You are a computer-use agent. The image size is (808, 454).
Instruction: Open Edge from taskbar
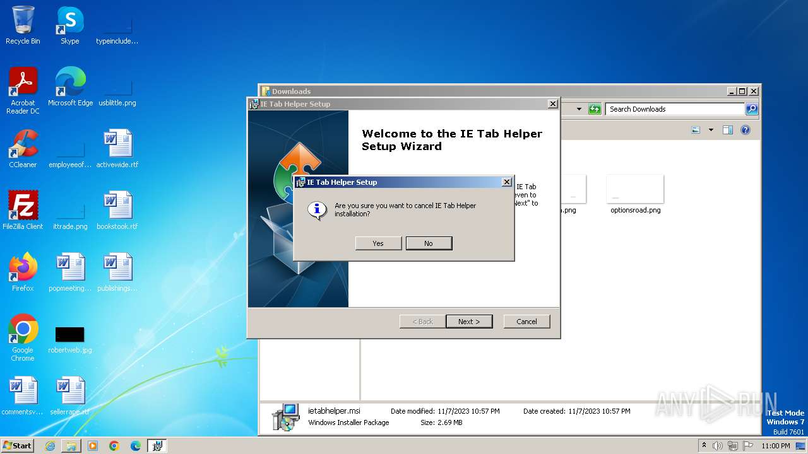coord(136,446)
